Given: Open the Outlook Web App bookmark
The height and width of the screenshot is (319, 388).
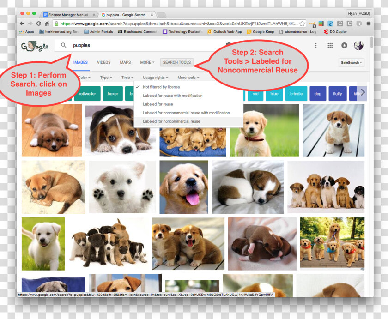Looking at the screenshot, I should click(x=224, y=32).
